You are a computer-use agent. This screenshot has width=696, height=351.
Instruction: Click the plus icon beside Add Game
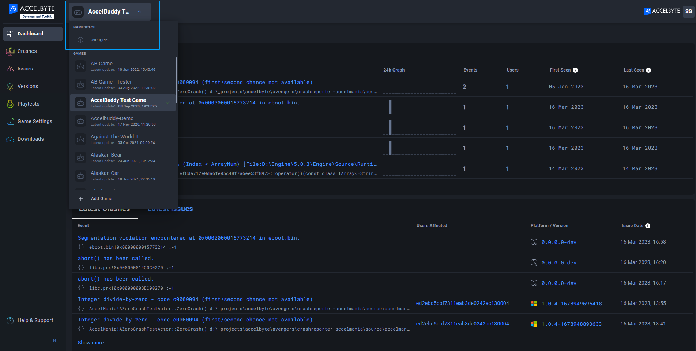81,199
